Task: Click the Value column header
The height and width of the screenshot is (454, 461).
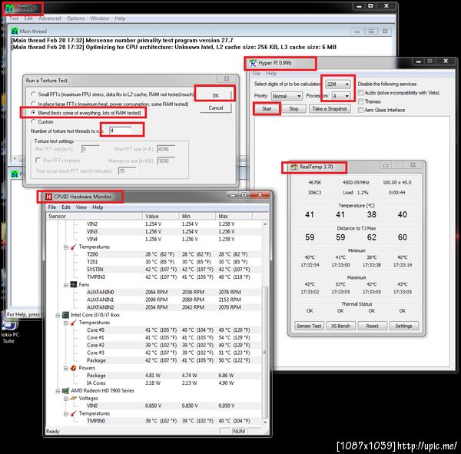Action: click(161, 216)
